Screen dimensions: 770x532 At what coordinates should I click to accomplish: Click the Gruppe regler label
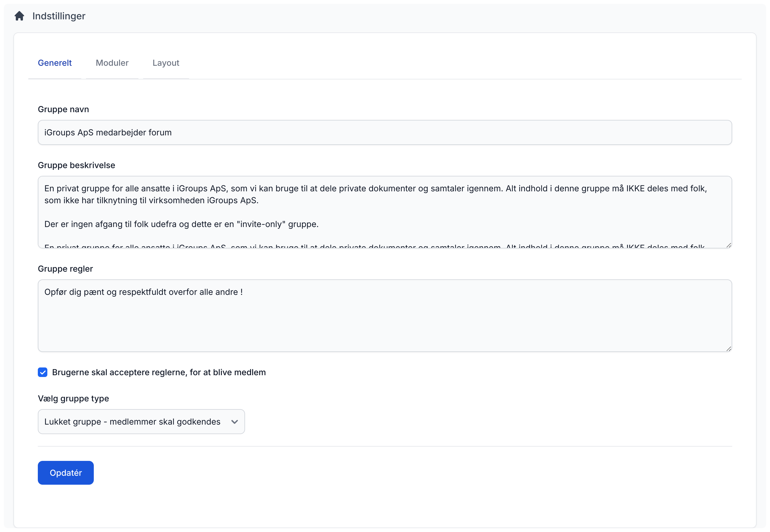pyautogui.click(x=66, y=269)
